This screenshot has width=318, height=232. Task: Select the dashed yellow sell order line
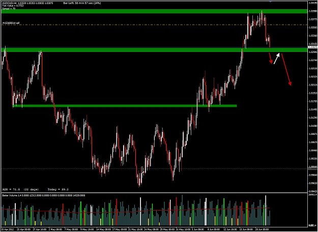coord(154,25)
